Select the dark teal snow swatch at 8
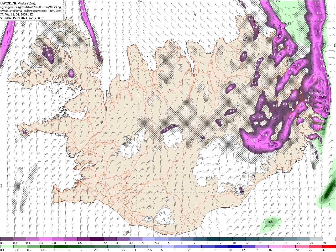Viewport: 336px width, 252px height. (213, 239)
